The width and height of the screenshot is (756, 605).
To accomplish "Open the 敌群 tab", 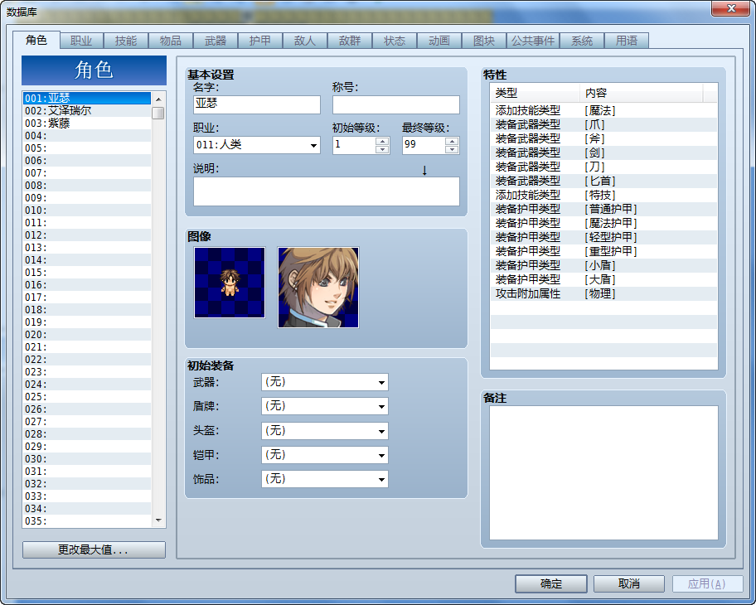I will point(350,41).
